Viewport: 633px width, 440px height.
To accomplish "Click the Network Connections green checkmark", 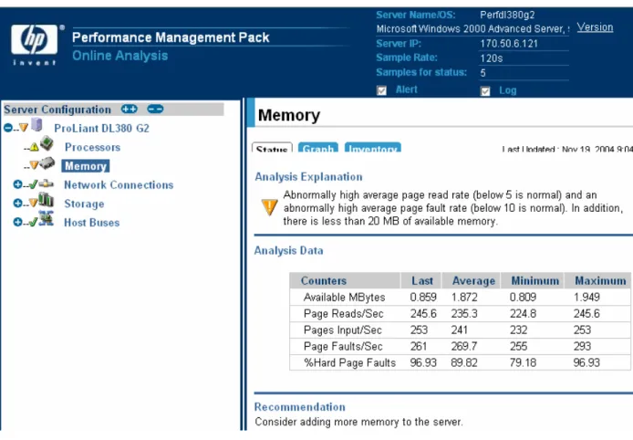I will coord(34,184).
